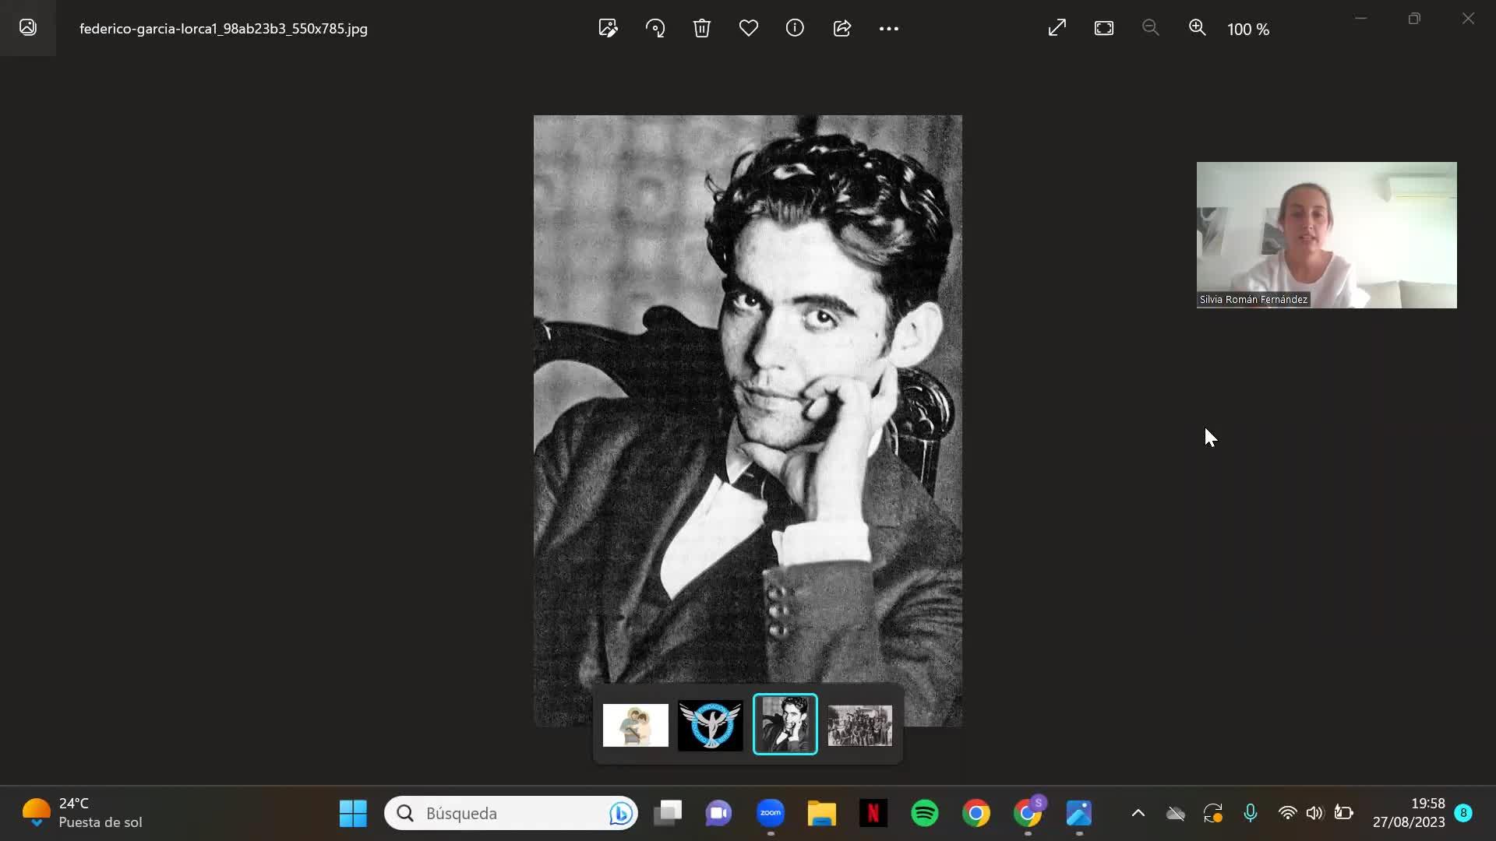This screenshot has width=1496, height=841.
Task: Select the first thumbnail in the filmstrip
Action: [635, 725]
